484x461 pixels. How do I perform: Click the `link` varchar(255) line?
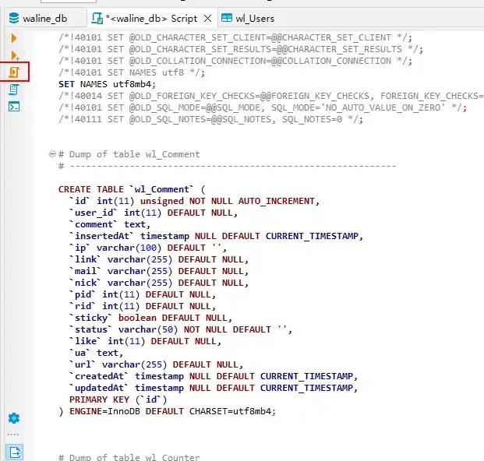pyautogui.click(x=159, y=259)
